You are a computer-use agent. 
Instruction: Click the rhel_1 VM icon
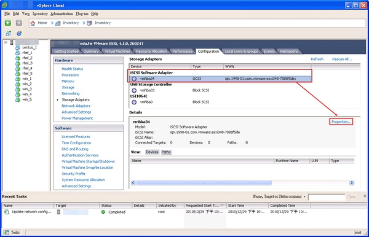click(x=18, y=53)
